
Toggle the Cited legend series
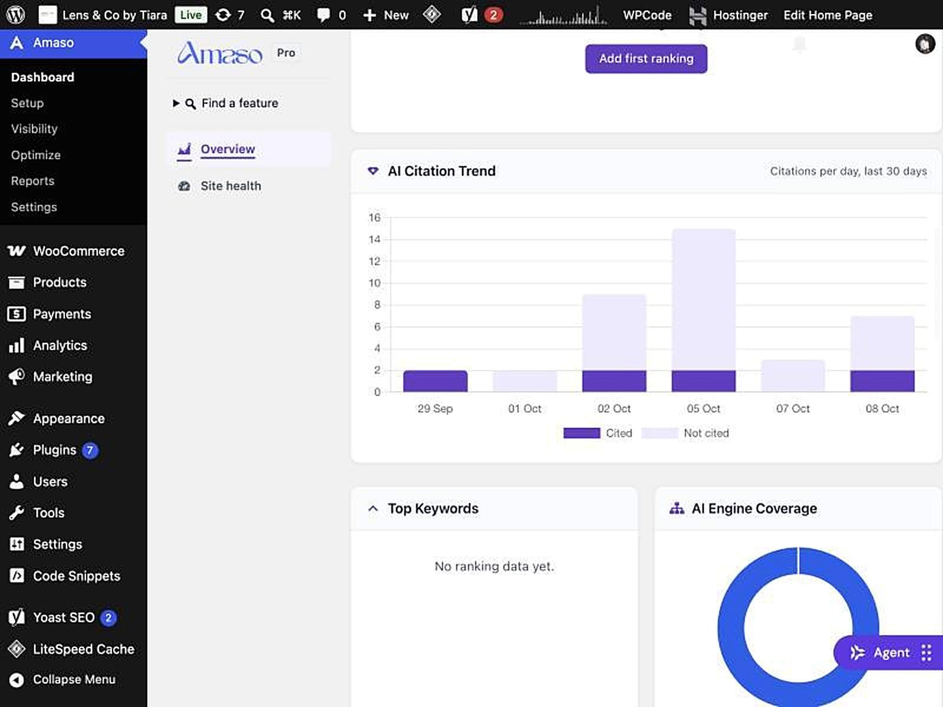(x=598, y=433)
